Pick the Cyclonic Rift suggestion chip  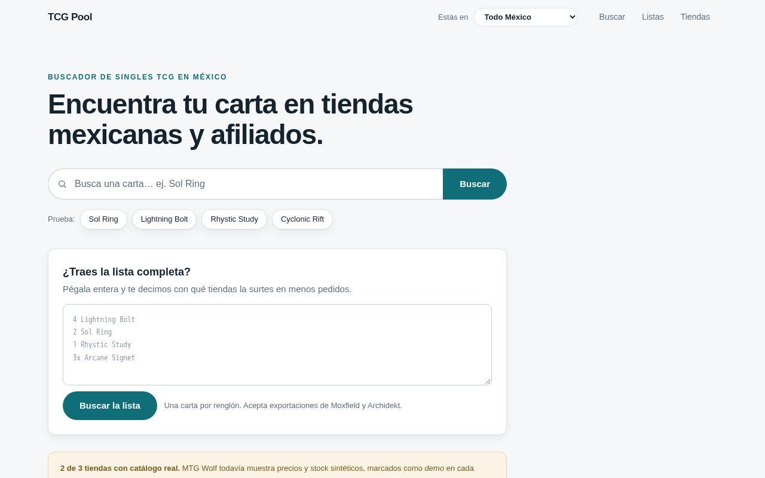point(302,219)
